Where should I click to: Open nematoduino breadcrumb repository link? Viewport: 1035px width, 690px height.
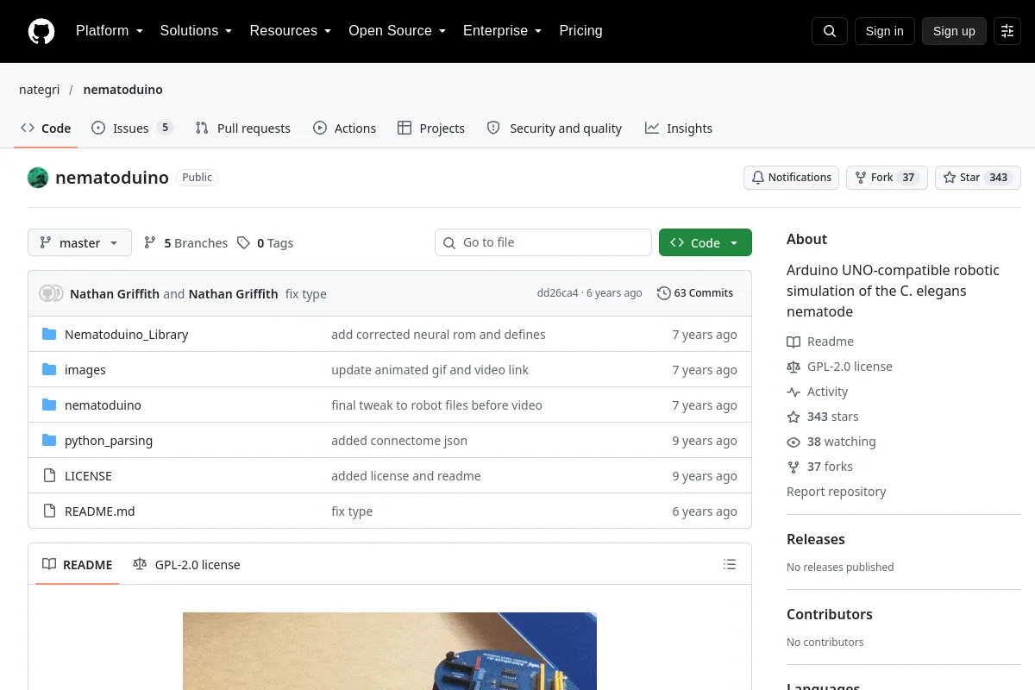tap(122, 90)
